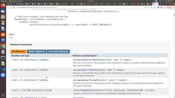Go forward in browser history
Image resolution: width=175 pixels, height=98 pixels.
(x=11, y=7)
